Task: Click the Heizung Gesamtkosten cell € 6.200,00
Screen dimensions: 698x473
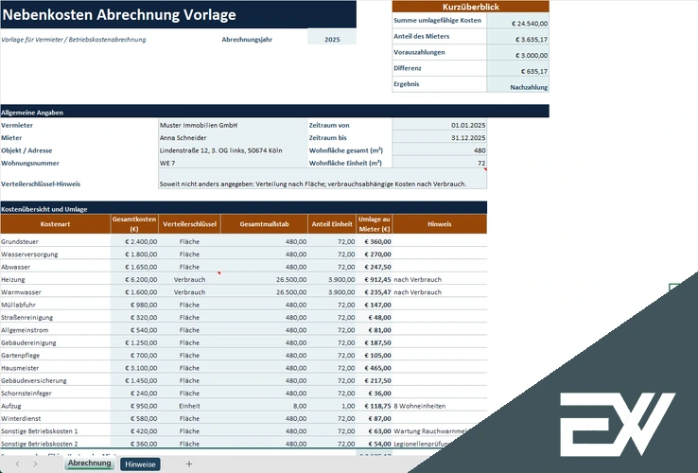Action: [134, 280]
